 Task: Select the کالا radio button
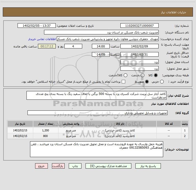(156, 75)
